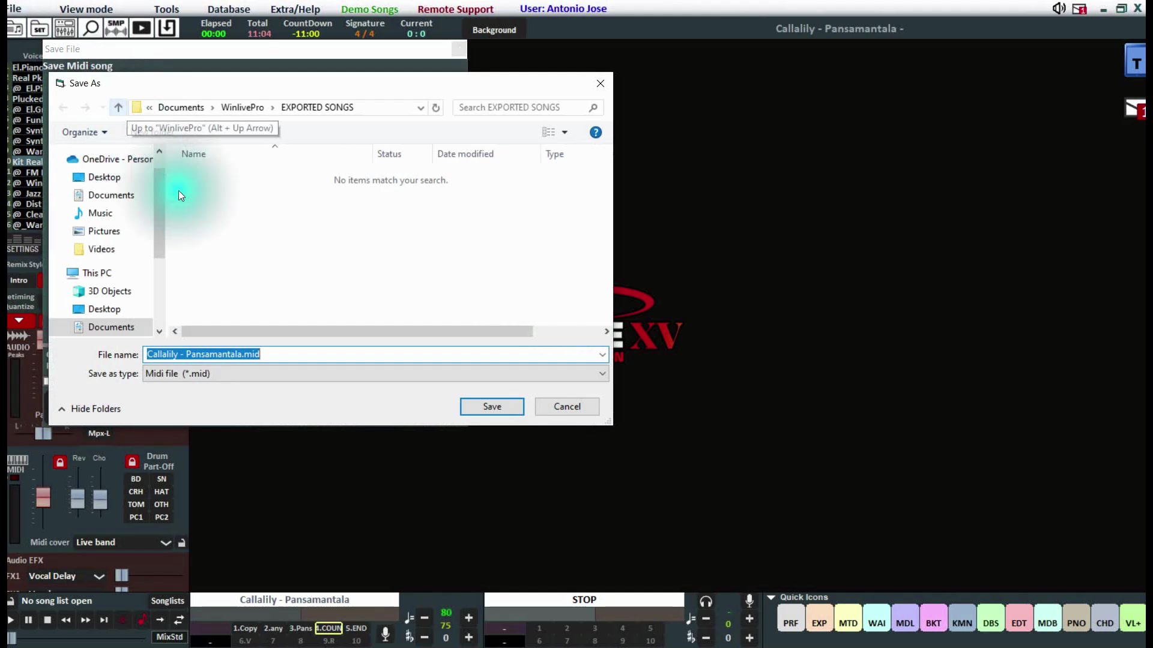Toggle the red lock next to Rev fader

[59, 463]
